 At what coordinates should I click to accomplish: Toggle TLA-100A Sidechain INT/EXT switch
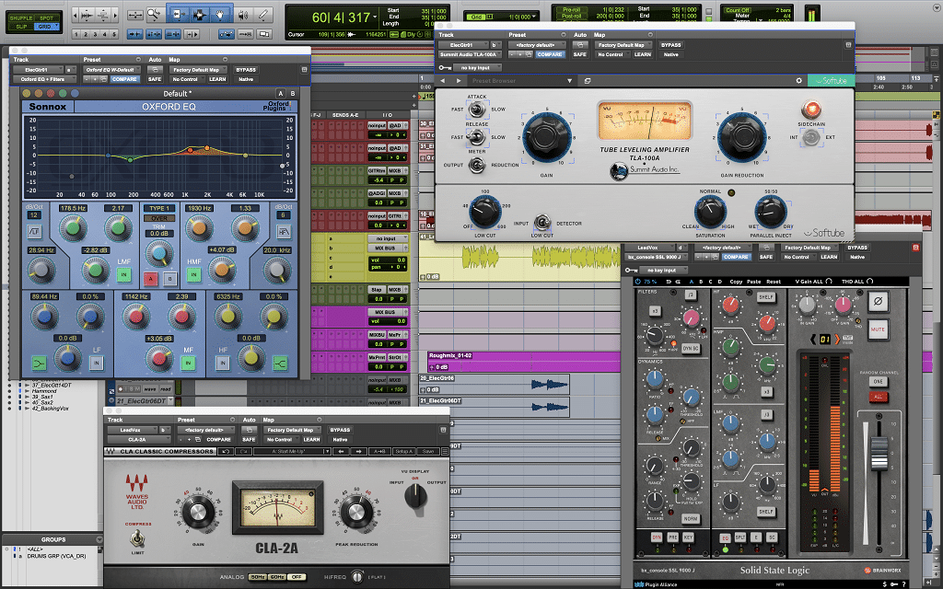click(x=811, y=138)
